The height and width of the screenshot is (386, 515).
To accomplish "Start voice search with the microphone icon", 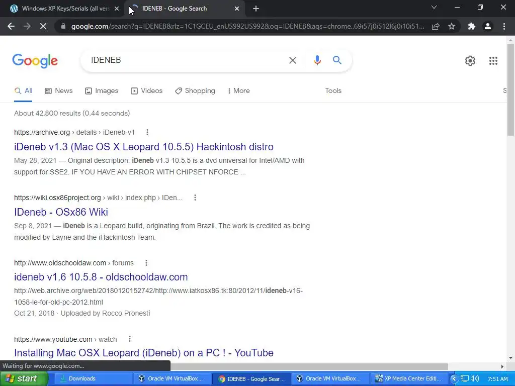I will point(317,60).
